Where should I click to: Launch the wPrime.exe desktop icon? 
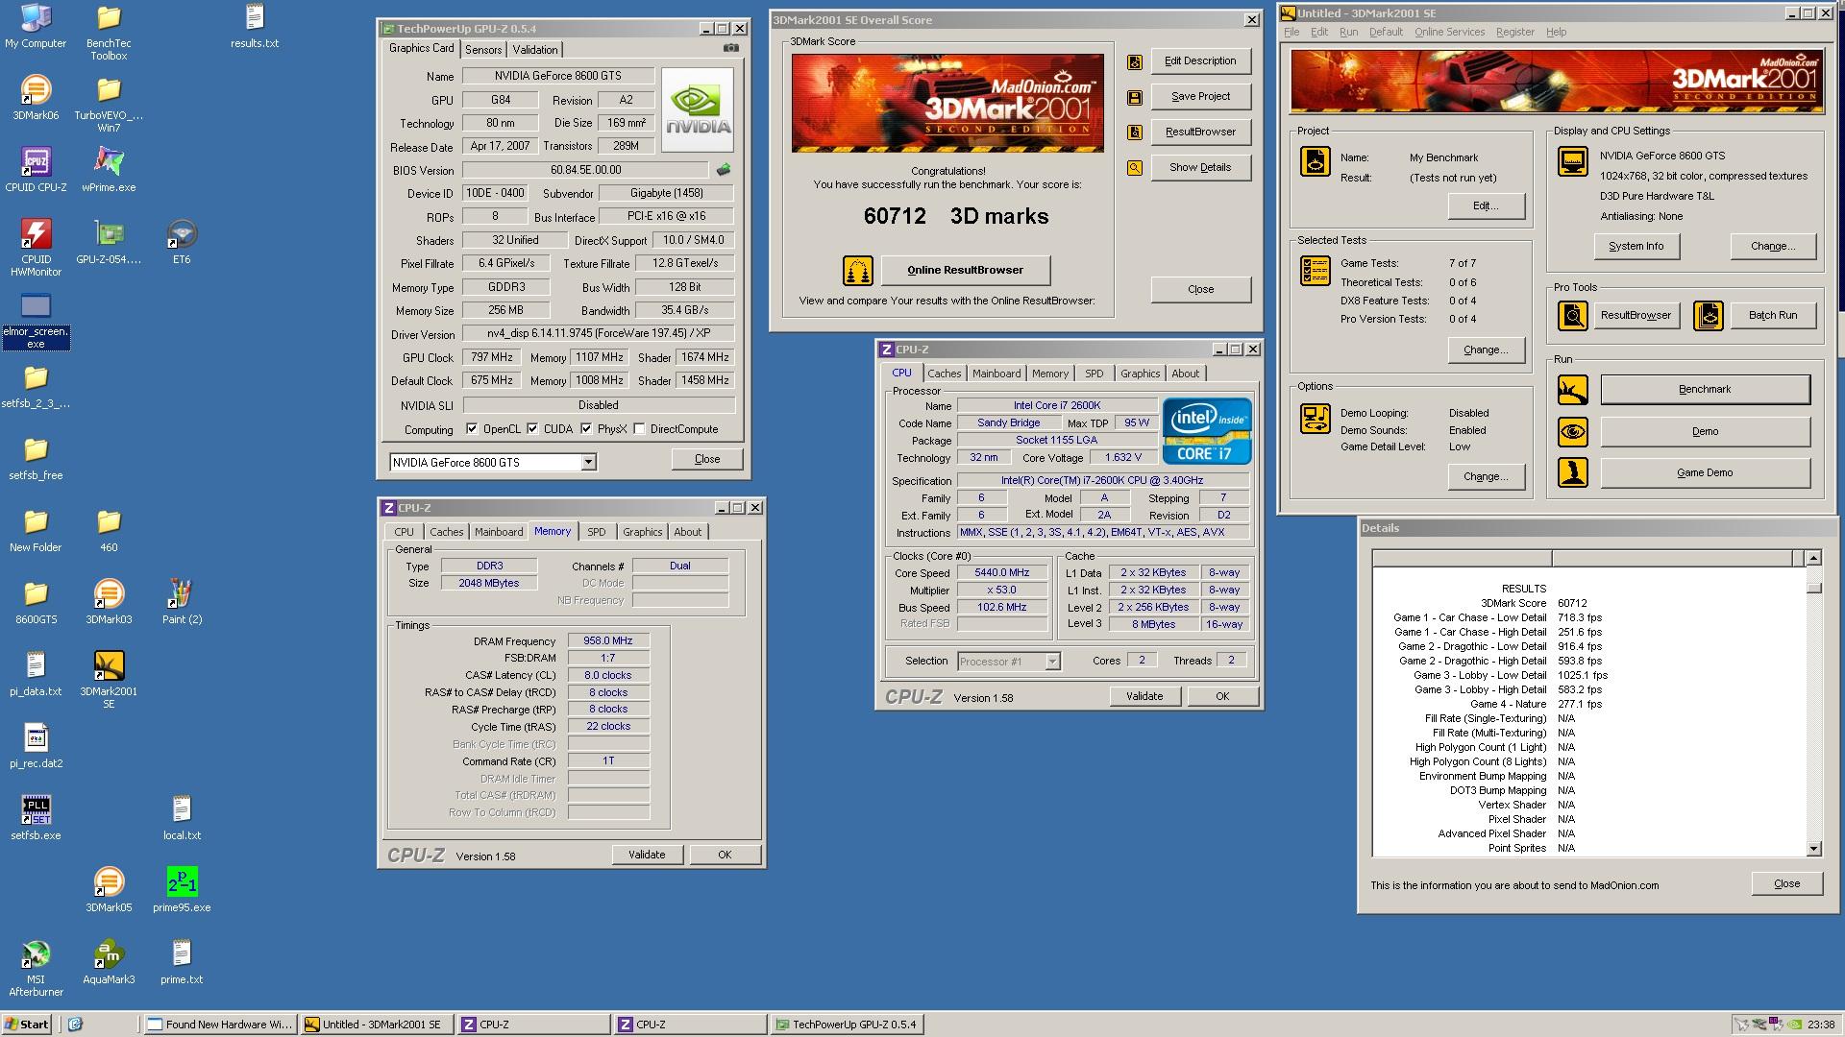point(109,170)
